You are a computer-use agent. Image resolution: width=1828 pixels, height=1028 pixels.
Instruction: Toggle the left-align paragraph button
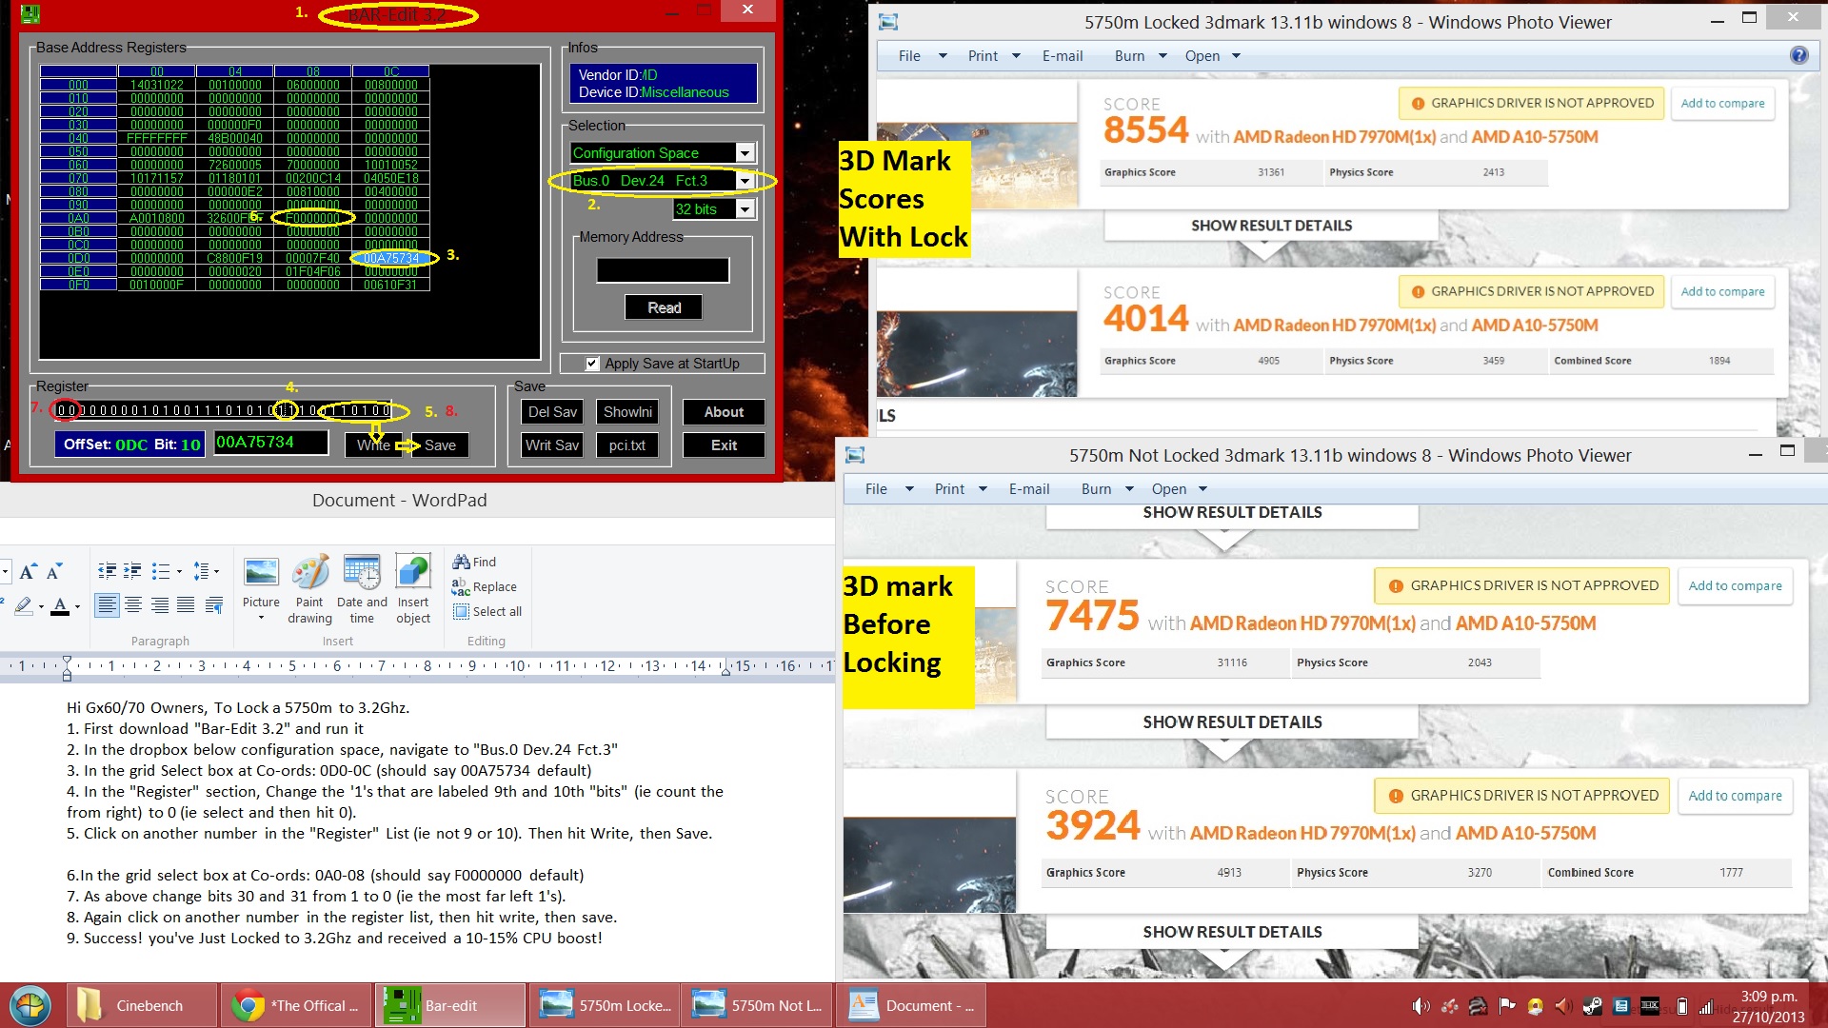pyautogui.click(x=107, y=605)
